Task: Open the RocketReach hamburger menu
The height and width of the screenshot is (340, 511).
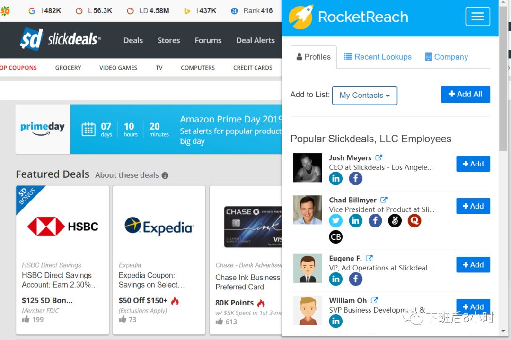Action: (477, 16)
